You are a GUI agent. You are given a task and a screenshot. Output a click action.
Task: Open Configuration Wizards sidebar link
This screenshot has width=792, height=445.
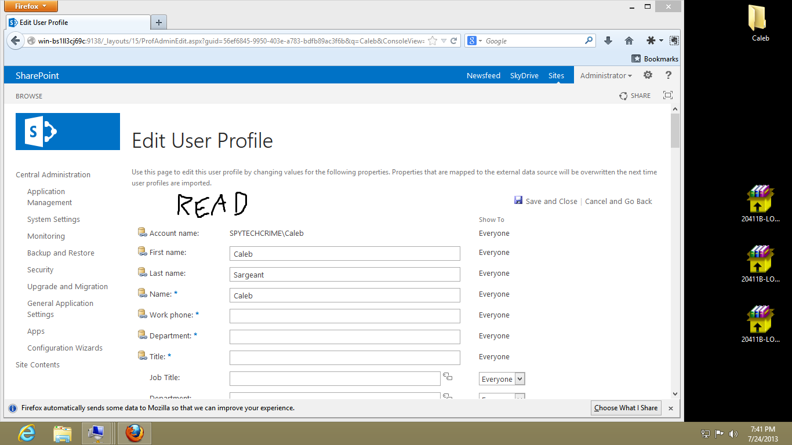[65, 348]
